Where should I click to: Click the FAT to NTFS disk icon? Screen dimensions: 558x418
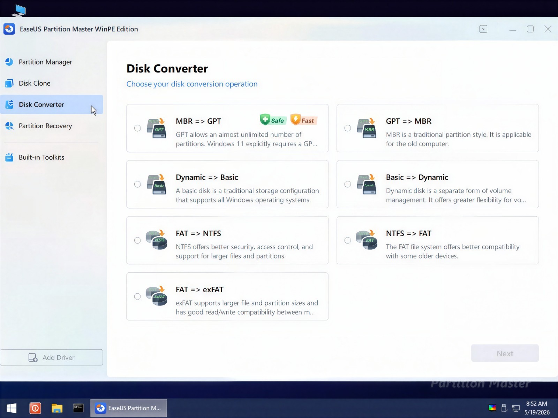(x=156, y=240)
